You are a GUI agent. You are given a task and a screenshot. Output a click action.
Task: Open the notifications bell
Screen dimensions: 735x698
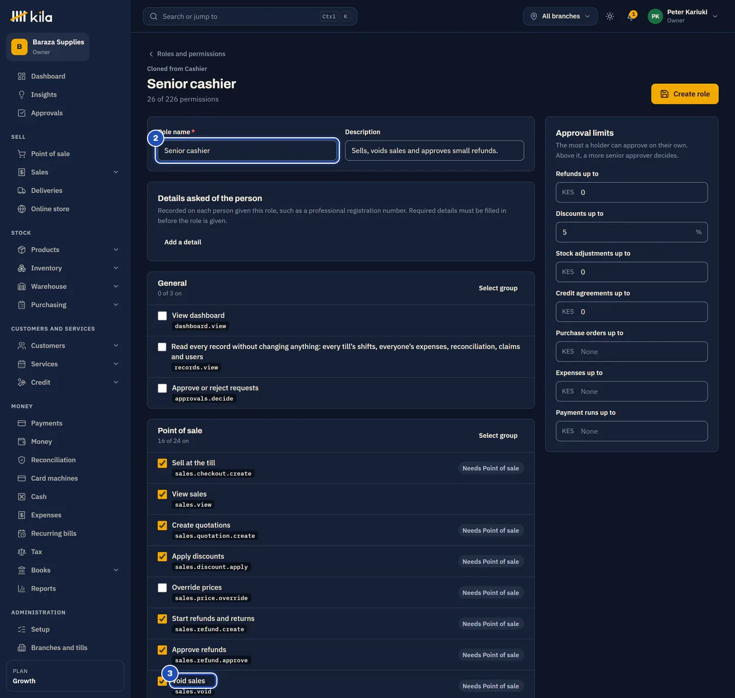point(632,16)
